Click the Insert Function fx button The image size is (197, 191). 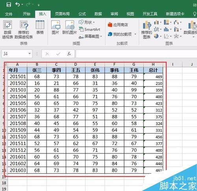69,54
